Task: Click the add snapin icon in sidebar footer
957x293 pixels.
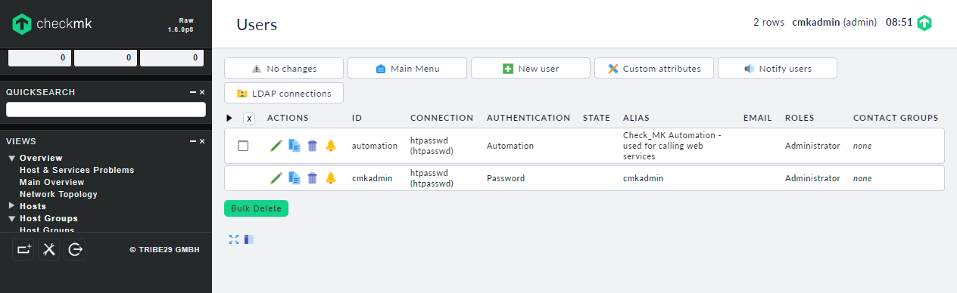Action: [x=23, y=249]
